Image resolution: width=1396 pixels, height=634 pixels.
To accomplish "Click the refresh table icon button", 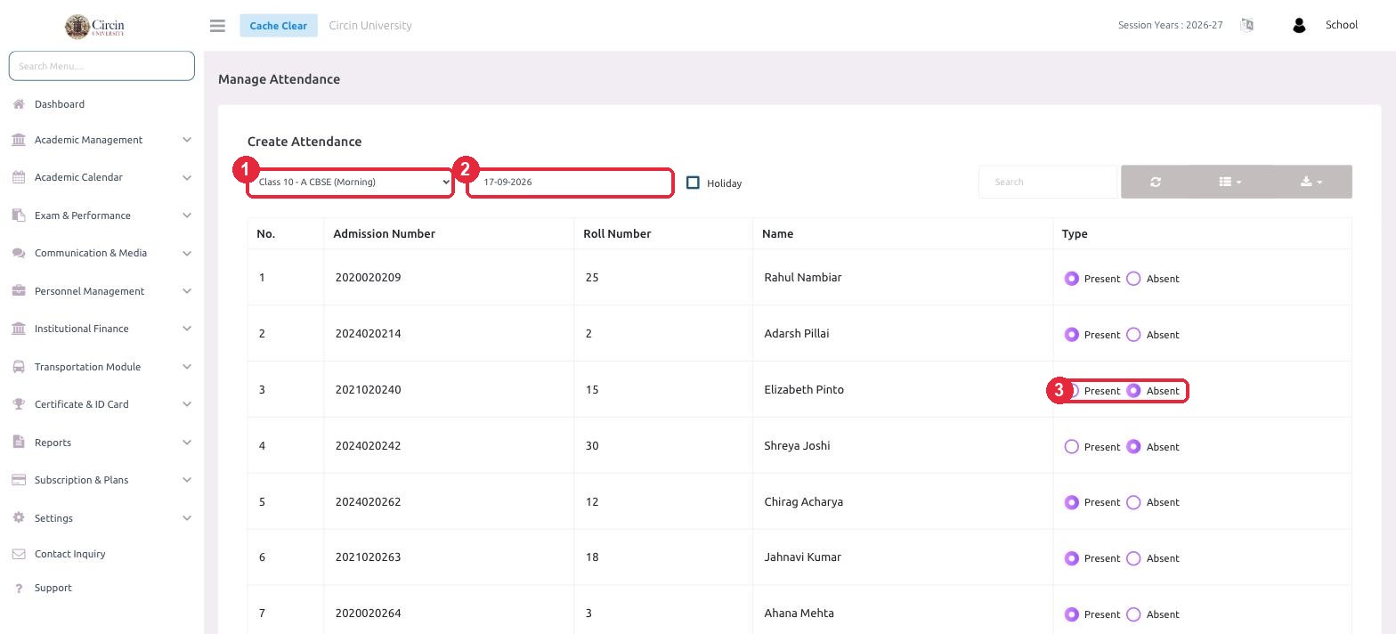I will click(1156, 182).
